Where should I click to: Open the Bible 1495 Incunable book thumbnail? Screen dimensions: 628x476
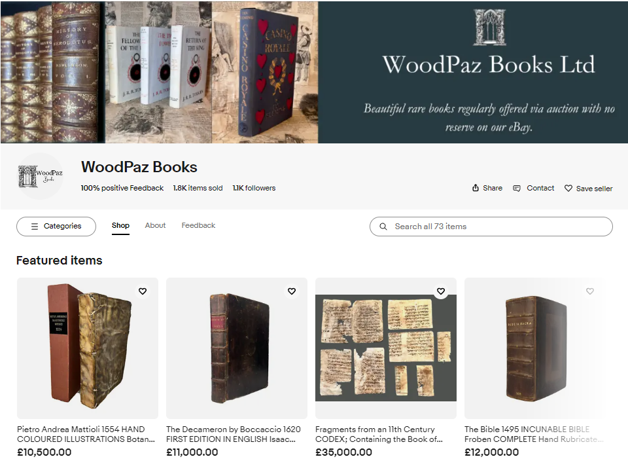(535, 348)
